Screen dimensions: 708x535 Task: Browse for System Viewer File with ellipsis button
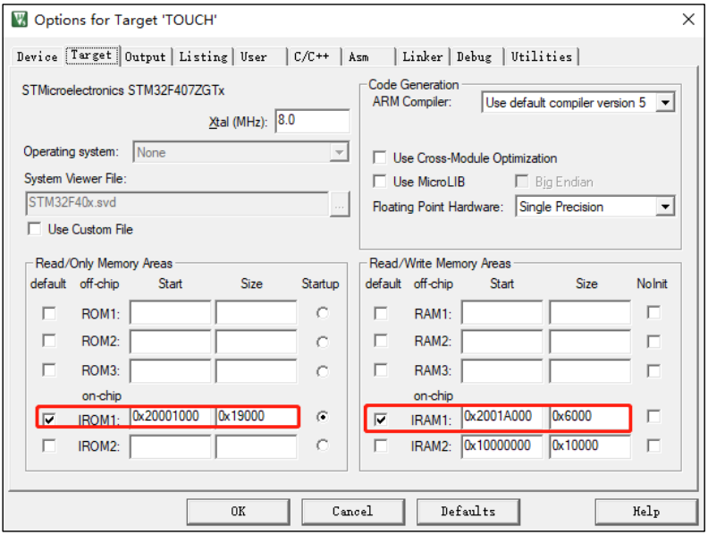tap(340, 204)
